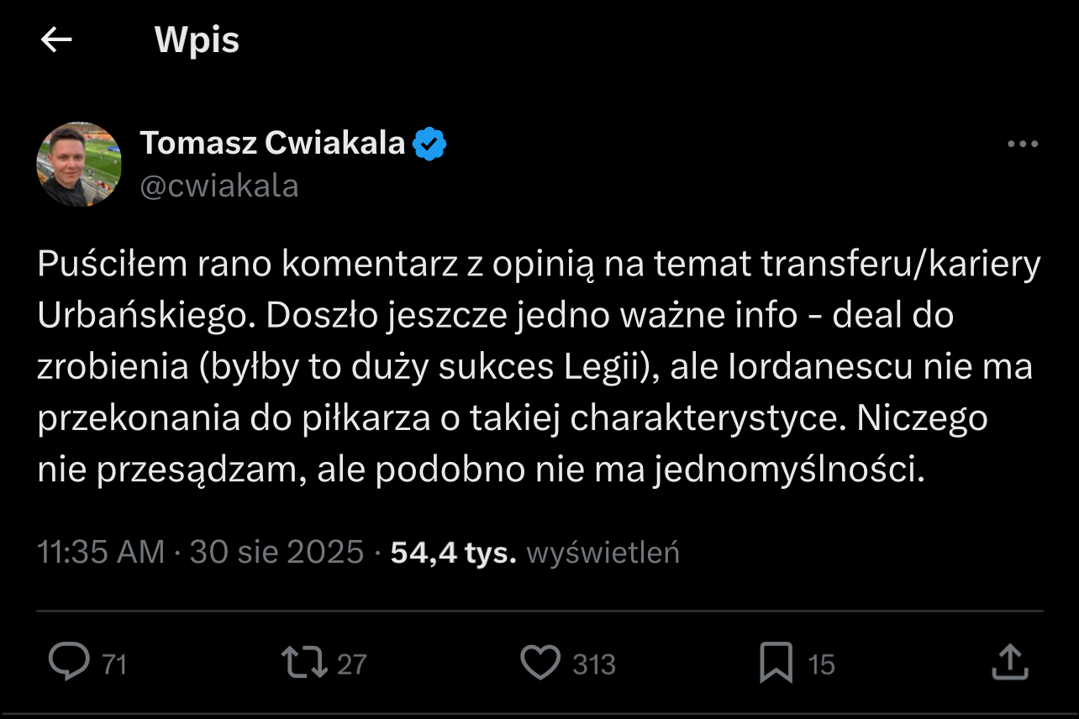Image resolution: width=1079 pixels, height=719 pixels.
Task: Click the like count 313
Action: coord(594,664)
